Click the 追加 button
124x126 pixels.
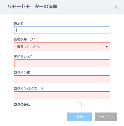80,117
